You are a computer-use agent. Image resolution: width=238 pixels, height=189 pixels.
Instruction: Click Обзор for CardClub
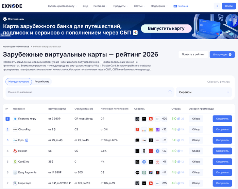196,162
